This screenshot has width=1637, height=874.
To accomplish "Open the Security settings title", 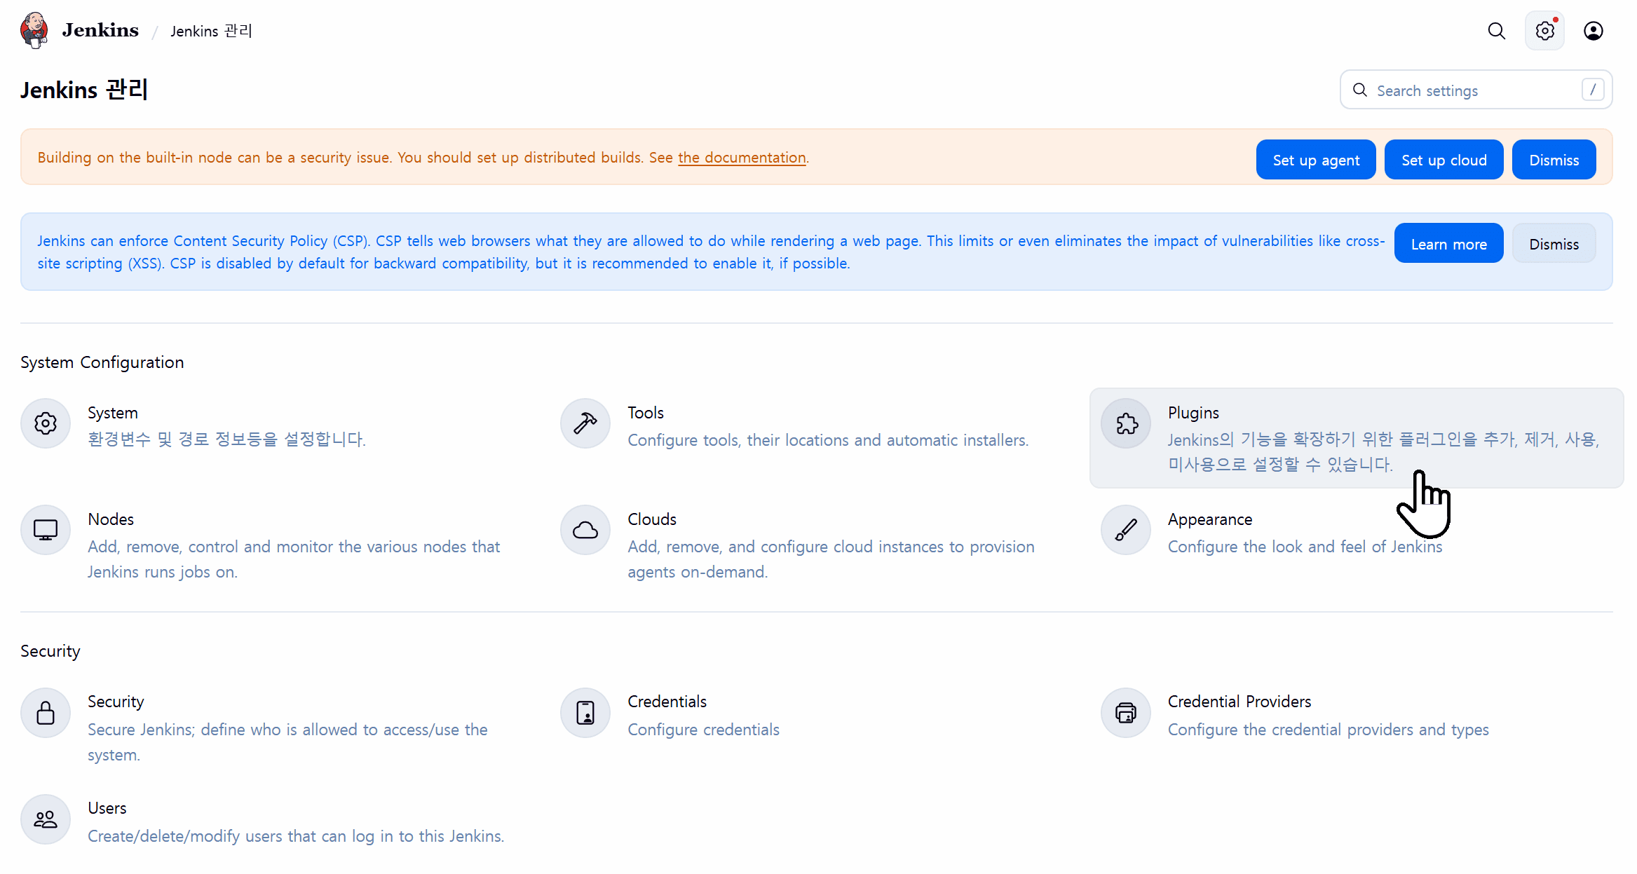I will [x=116, y=702].
